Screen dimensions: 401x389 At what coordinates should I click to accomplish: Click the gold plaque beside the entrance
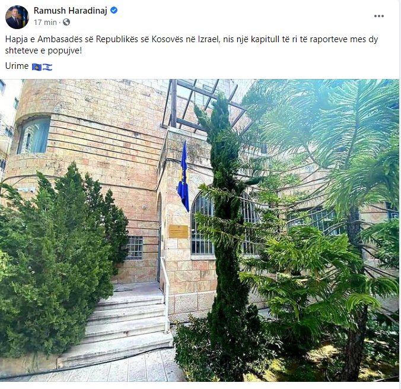(178, 232)
